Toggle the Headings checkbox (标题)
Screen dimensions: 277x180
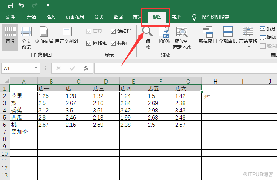click(x=113, y=43)
